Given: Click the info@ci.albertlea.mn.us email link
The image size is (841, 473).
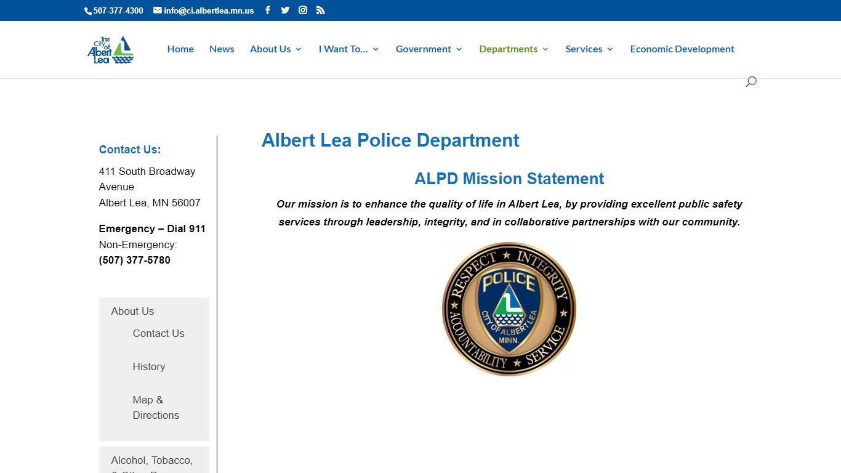Looking at the screenshot, I should coord(209,10).
